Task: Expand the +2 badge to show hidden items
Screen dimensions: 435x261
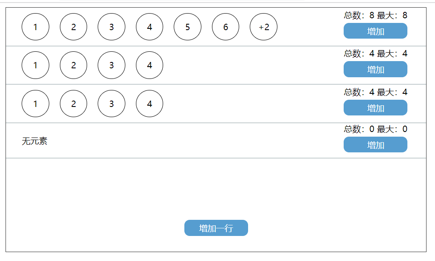Action: [263, 27]
